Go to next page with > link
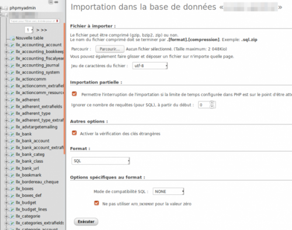 click(x=38, y=30)
